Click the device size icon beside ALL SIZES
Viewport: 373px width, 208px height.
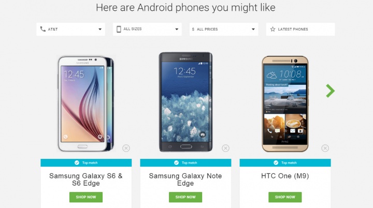pyautogui.click(x=119, y=29)
